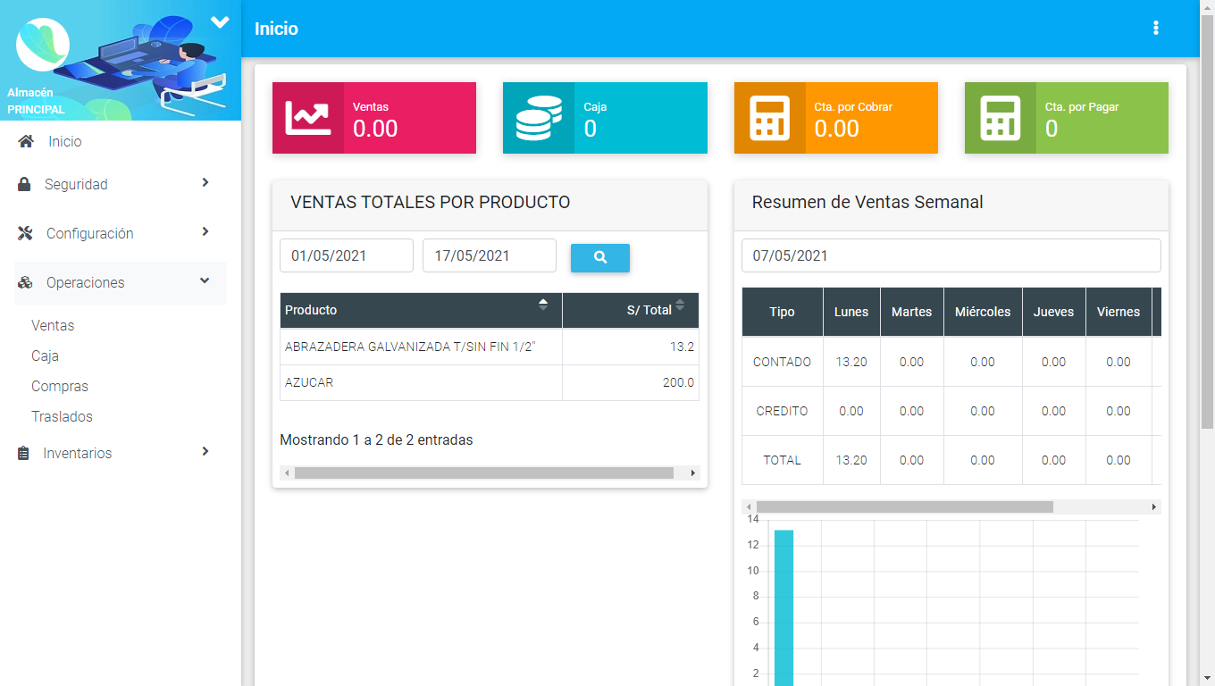Sort table by Producto column arrows
This screenshot has width=1215, height=686.
tap(542, 305)
